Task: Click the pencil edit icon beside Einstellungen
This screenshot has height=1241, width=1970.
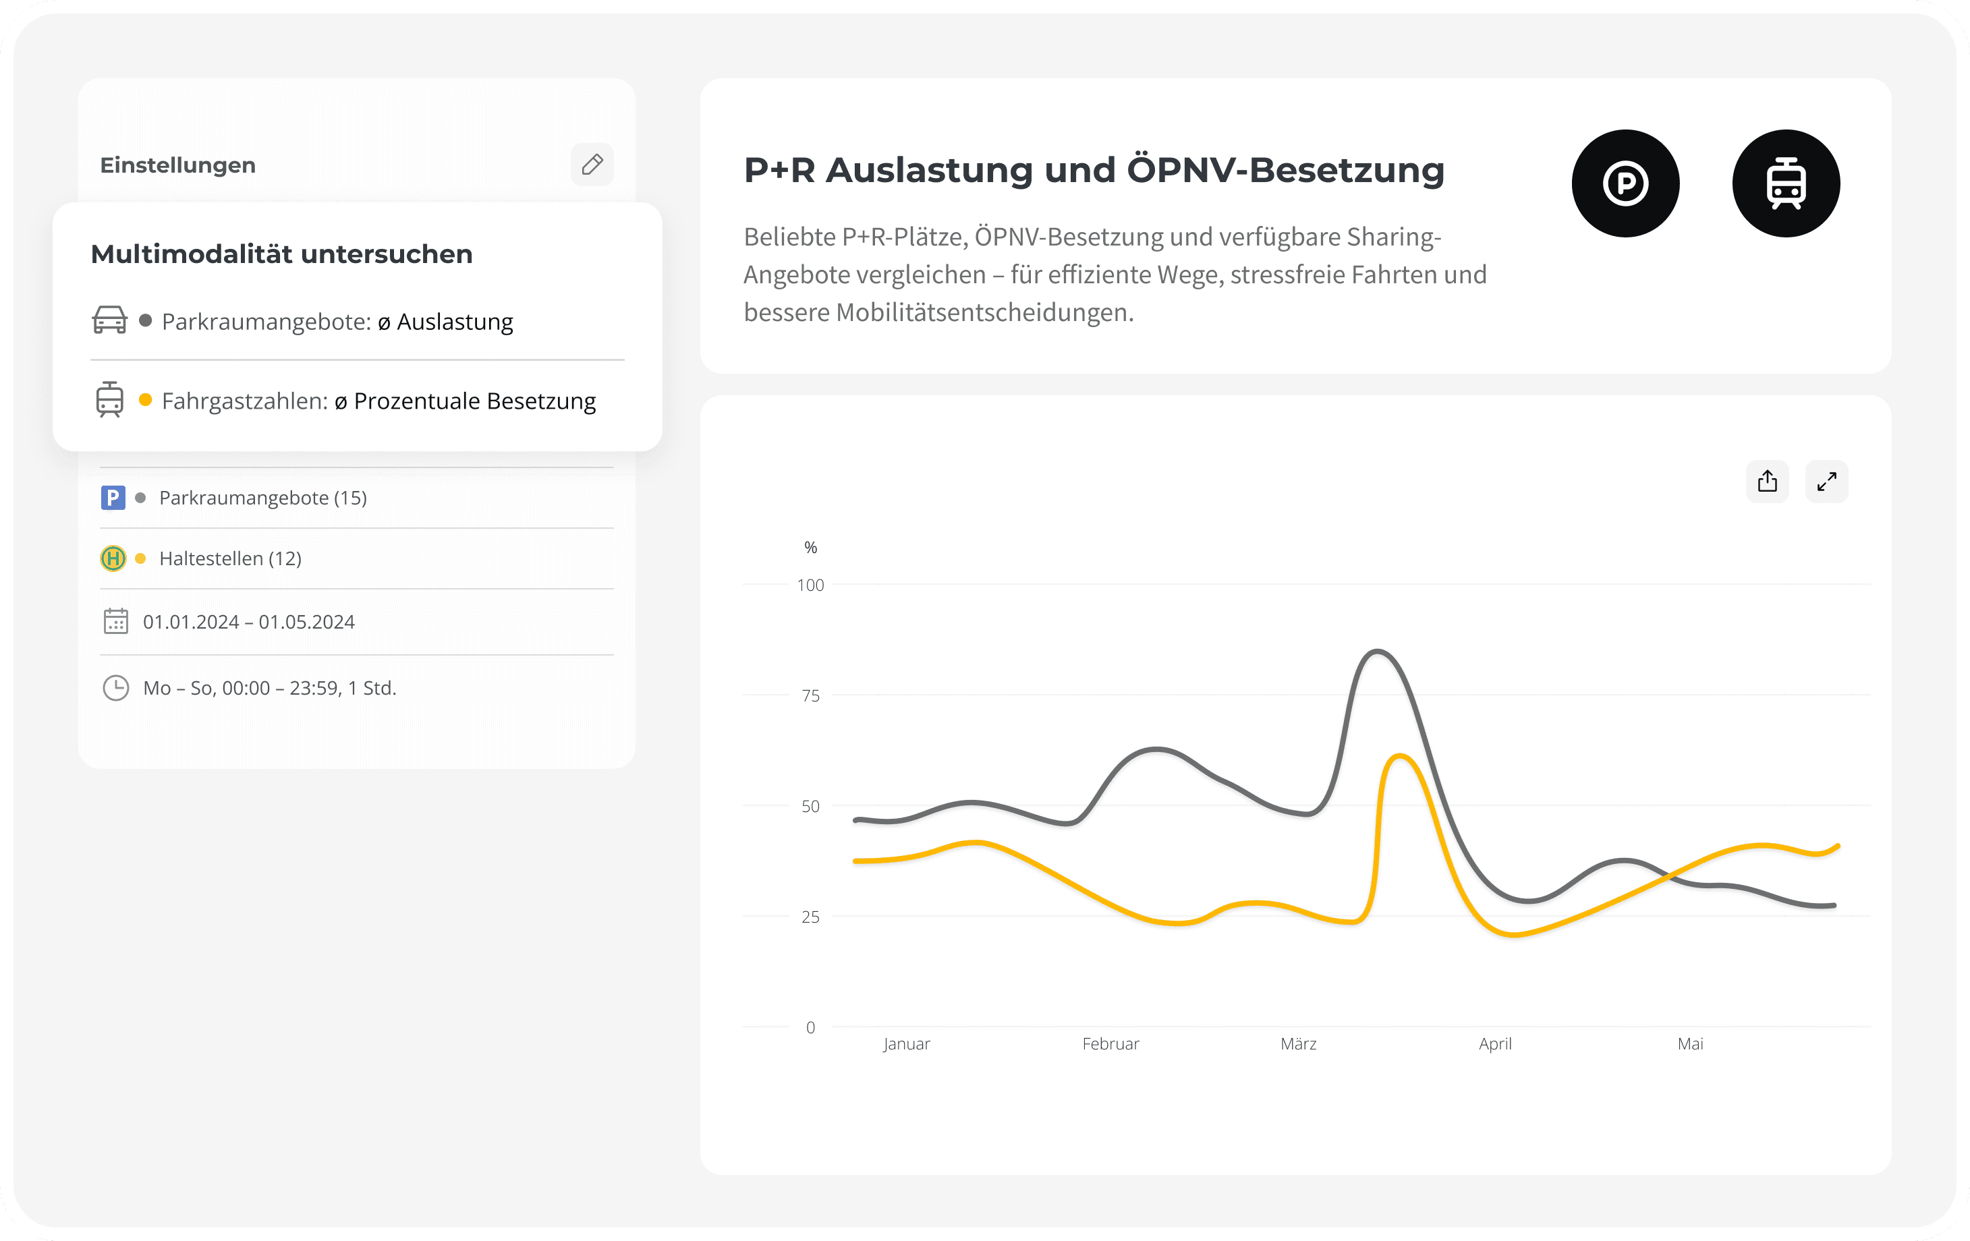Action: (592, 165)
